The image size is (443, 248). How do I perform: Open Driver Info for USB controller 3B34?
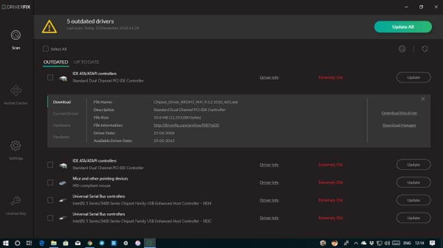tap(269, 200)
